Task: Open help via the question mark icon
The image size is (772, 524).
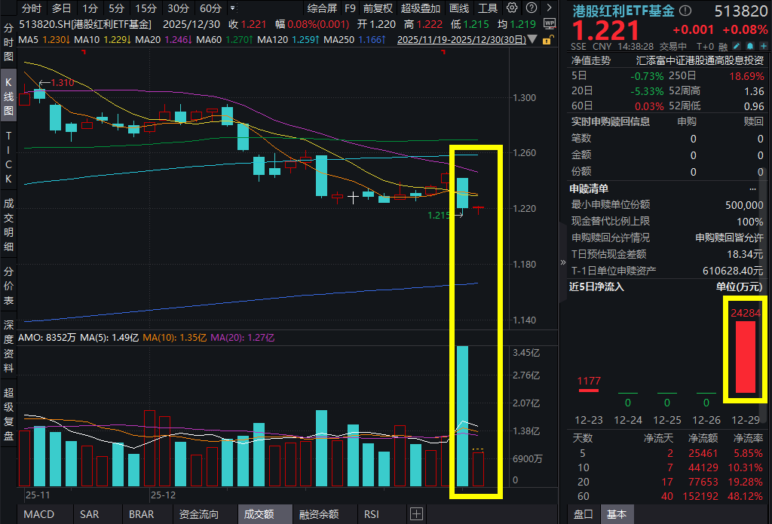Action: click(531, 8)
